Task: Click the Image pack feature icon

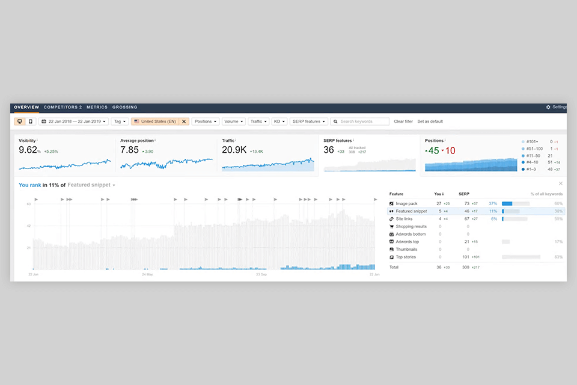Action: (391, 204)
